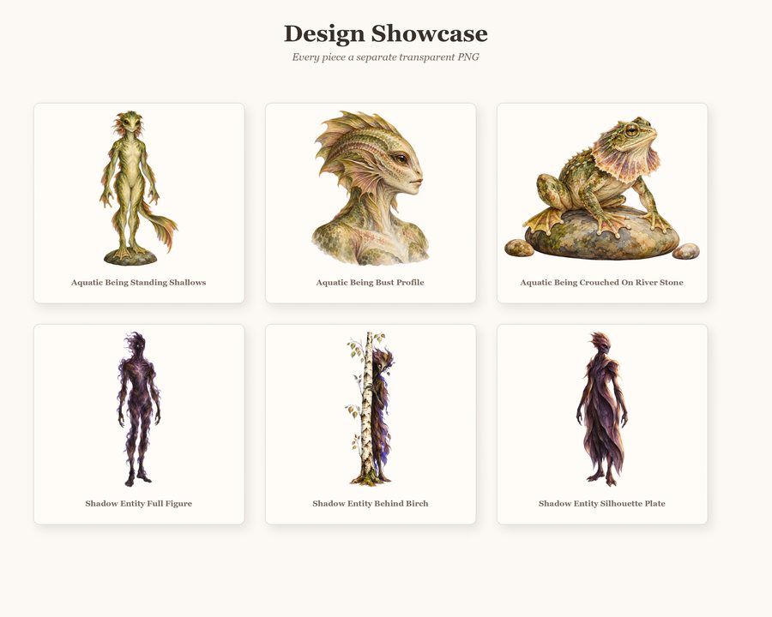Open the Shadow Entity Full Figure image
772x617 pixels.
coord(139,409)
